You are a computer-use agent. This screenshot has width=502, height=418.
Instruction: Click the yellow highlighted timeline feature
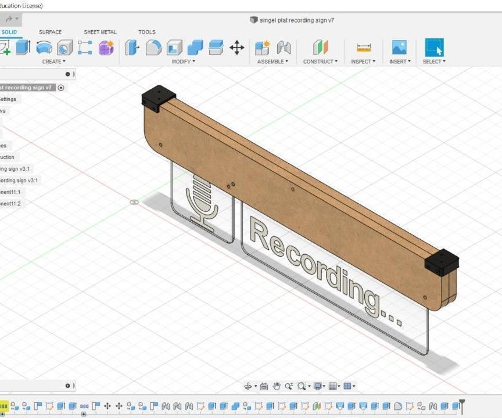(3, 406)
